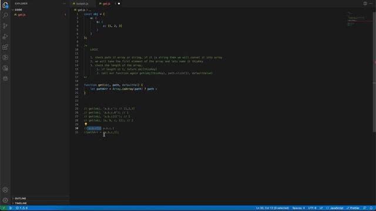
Task: Open editor more actions ellipsis at top right
Action: point(371,4)
